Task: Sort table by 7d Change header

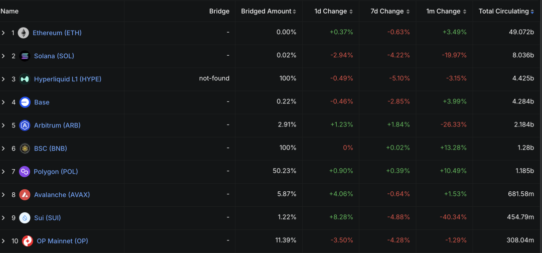Action: click(390, 11)
